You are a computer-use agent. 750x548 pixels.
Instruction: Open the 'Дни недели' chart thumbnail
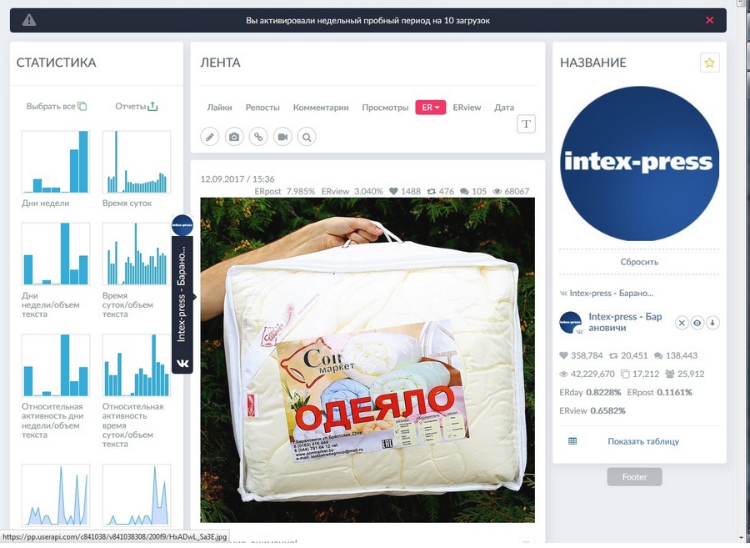coord(55,162)
